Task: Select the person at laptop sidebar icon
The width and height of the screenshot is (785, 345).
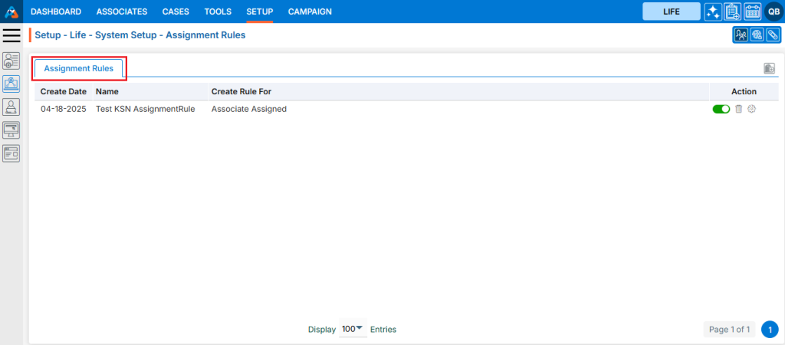Action: point(11,107)
